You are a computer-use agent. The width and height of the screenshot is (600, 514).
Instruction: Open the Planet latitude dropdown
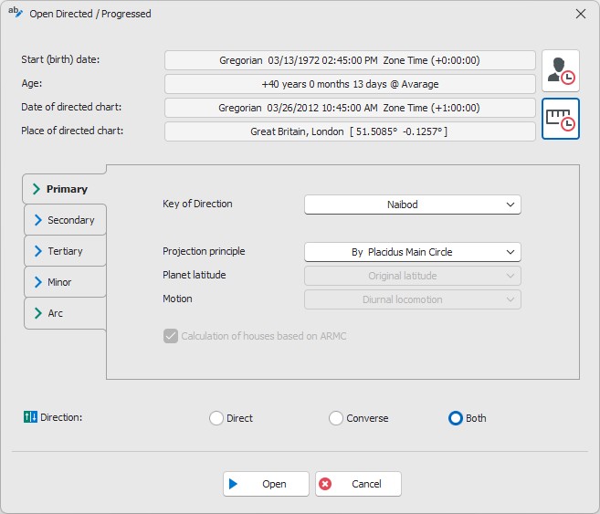coord(413,276)
